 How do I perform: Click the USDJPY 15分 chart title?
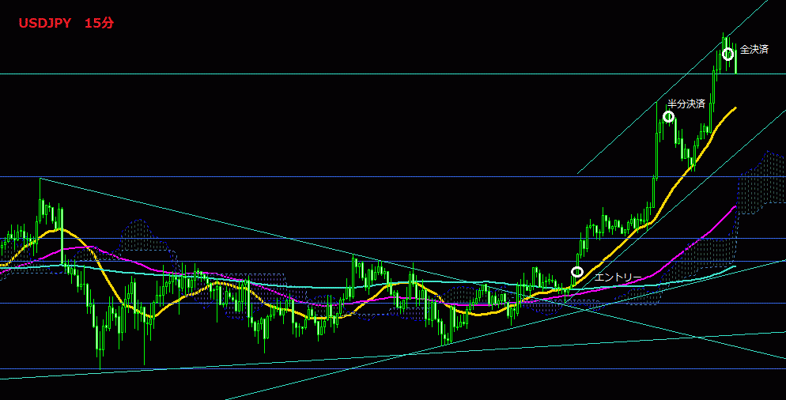[x=66, y=23]
